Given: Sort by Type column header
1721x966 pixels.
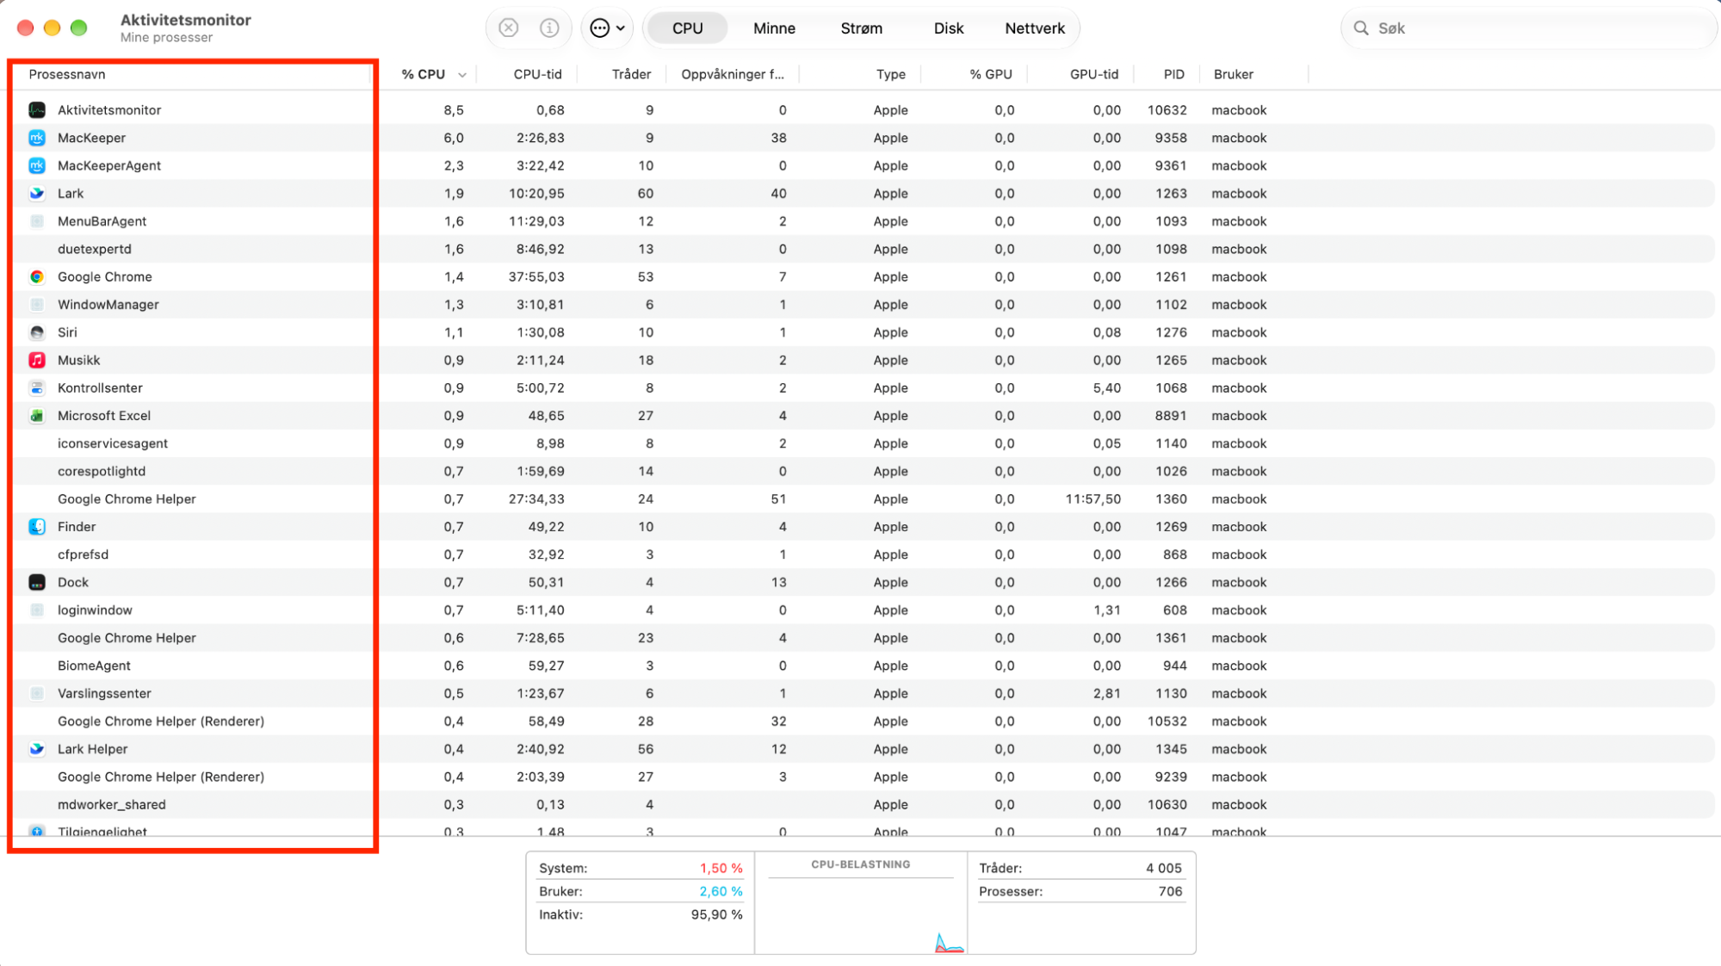Looking at the screenshot, I should pos(890,74).
